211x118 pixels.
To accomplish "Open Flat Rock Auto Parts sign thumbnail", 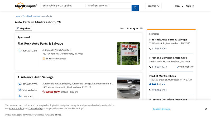I will tap(128, 53).
